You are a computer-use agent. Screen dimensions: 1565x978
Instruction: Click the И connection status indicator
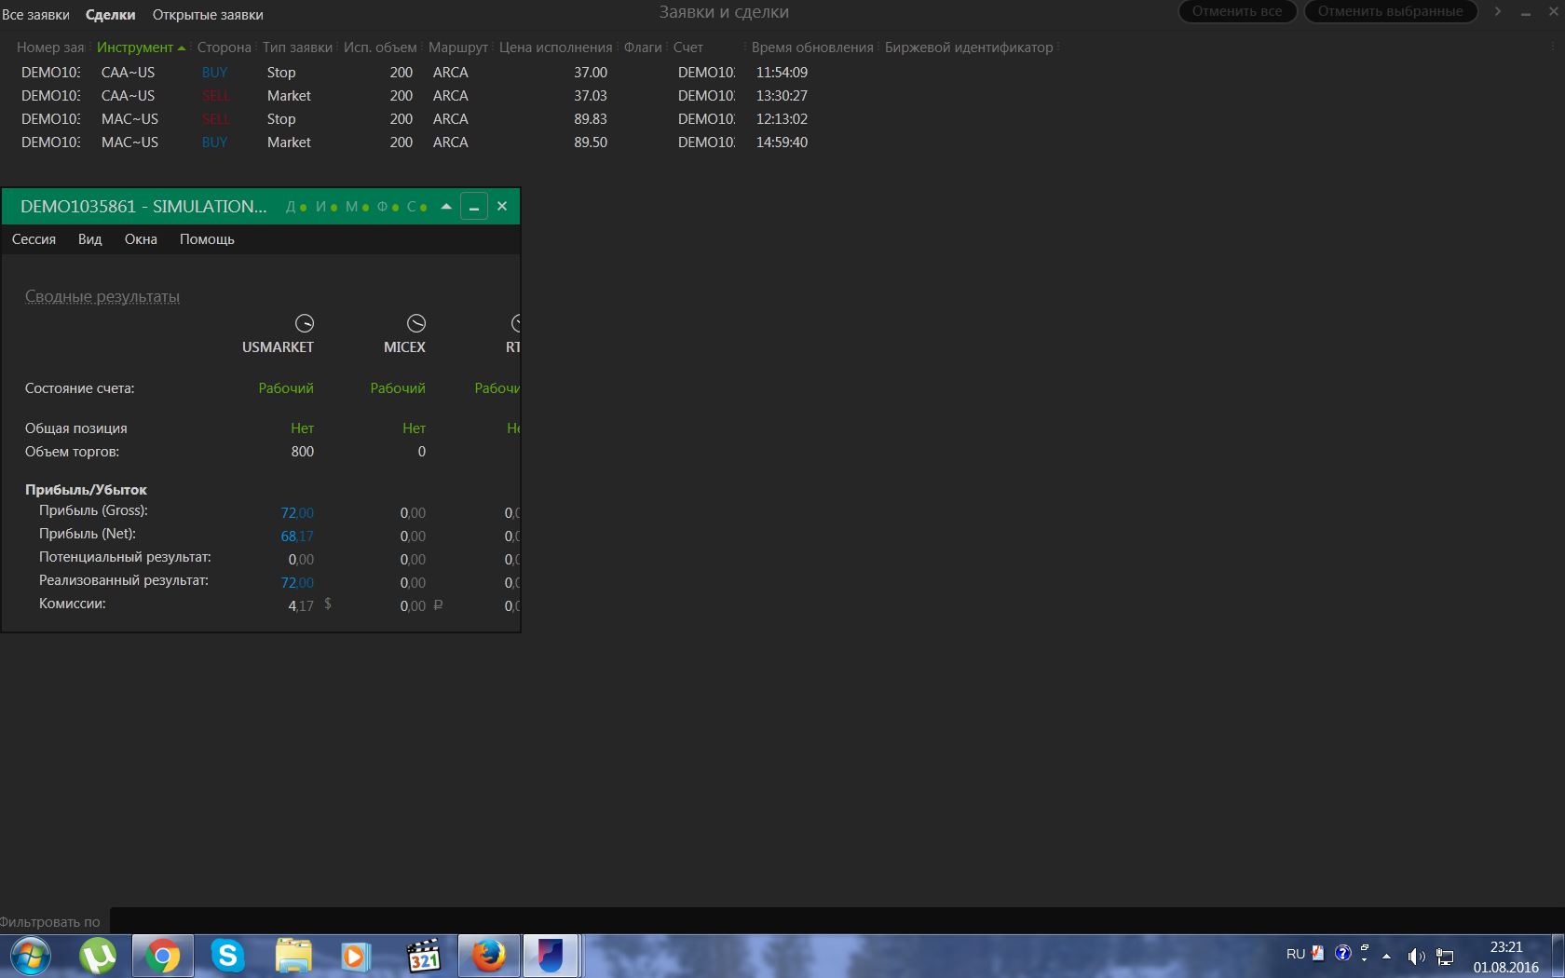tap(326, 207)
